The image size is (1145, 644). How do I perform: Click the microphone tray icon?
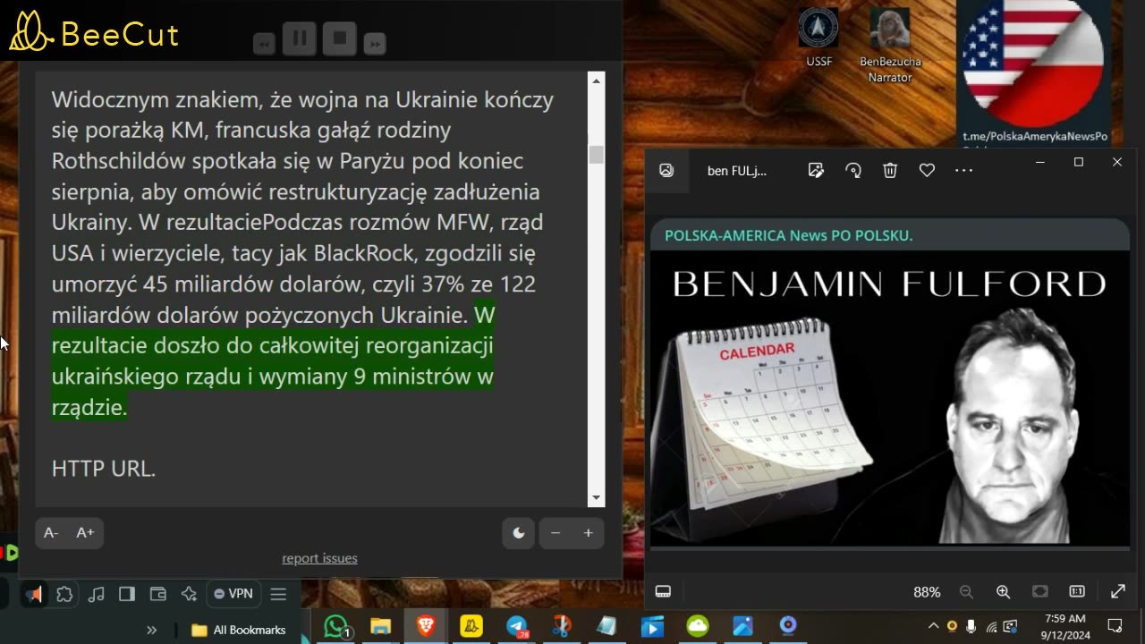pos(971,626)
